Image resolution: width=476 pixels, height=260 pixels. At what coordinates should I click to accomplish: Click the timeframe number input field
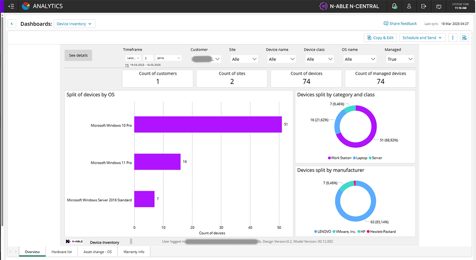(x=148, y=58)
